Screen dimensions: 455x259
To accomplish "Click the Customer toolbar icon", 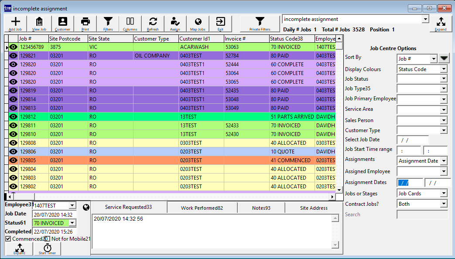I will [62, 24].
